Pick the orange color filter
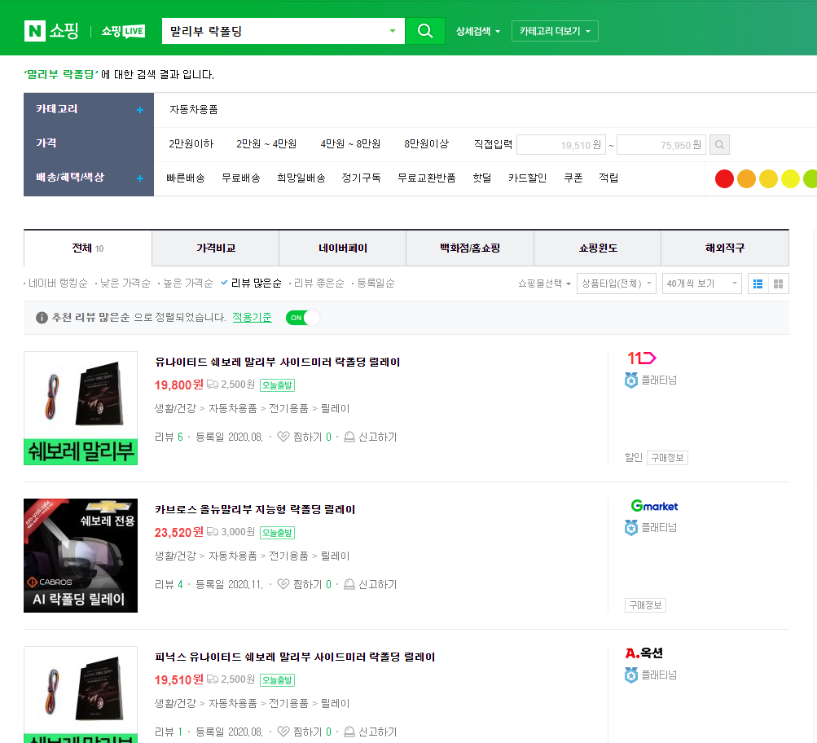The height and width of the screenshot is (743, 817). [x=746, y=178]
